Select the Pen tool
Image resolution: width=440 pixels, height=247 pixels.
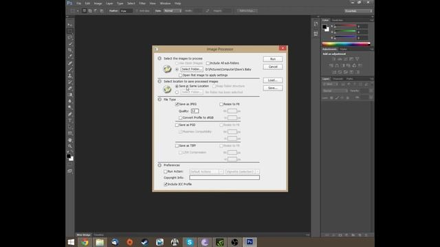tap(70, 115)
